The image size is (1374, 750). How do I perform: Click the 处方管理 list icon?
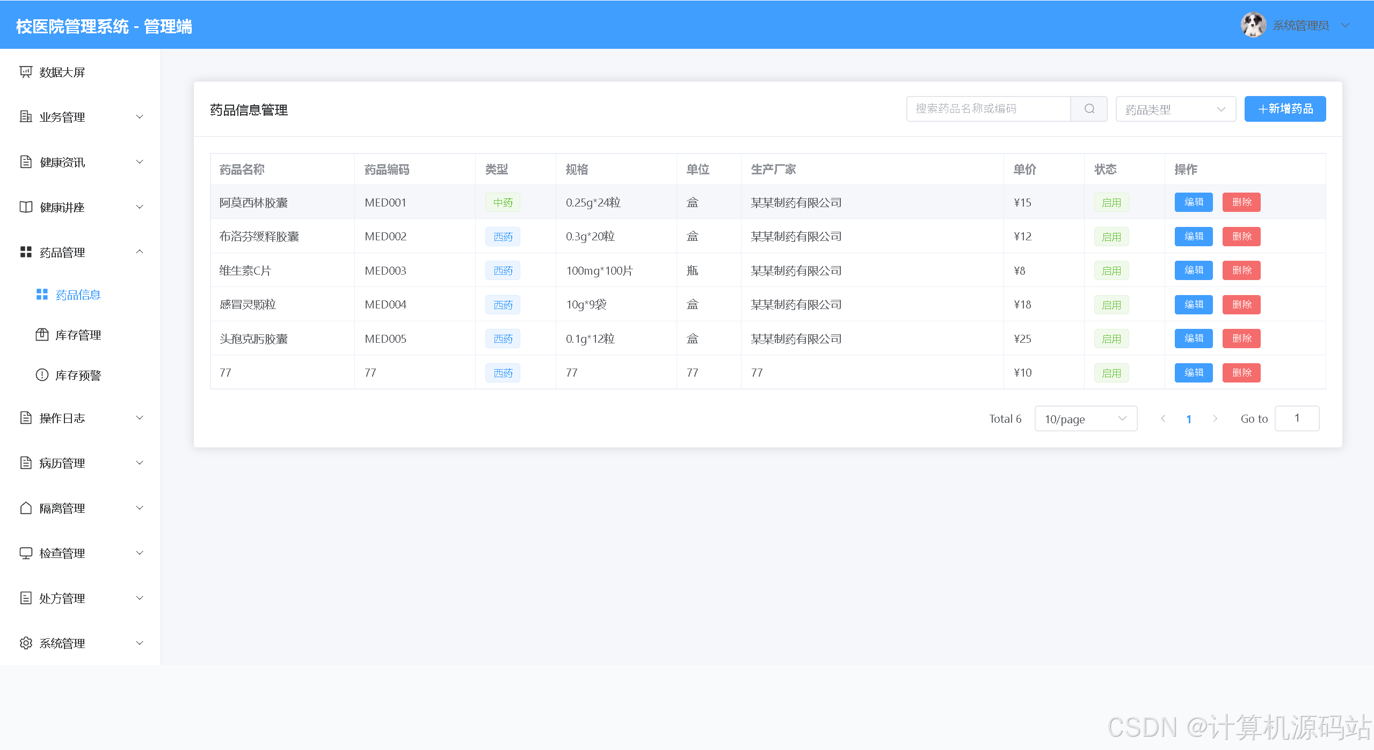(26, 598)
